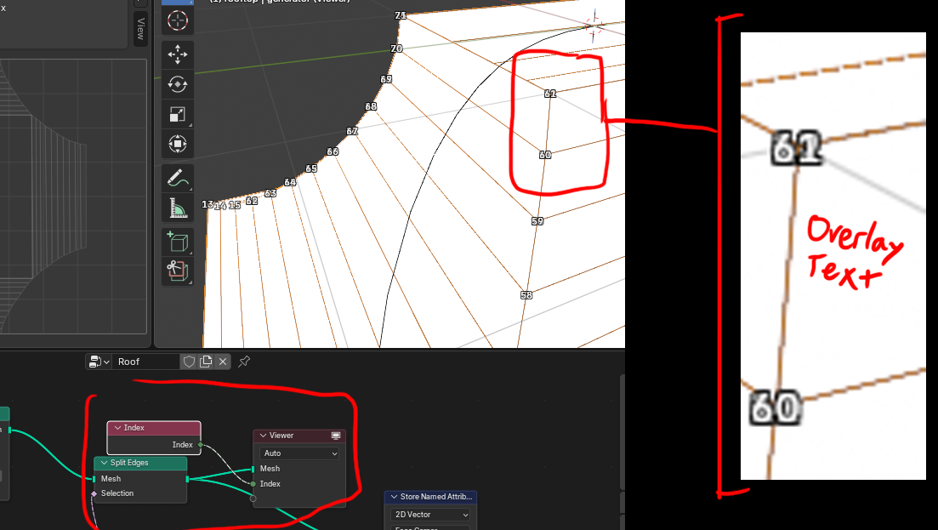Click the Viewer node Mesh input socket
The image size is (938, 530).
[x=253, y=469]
